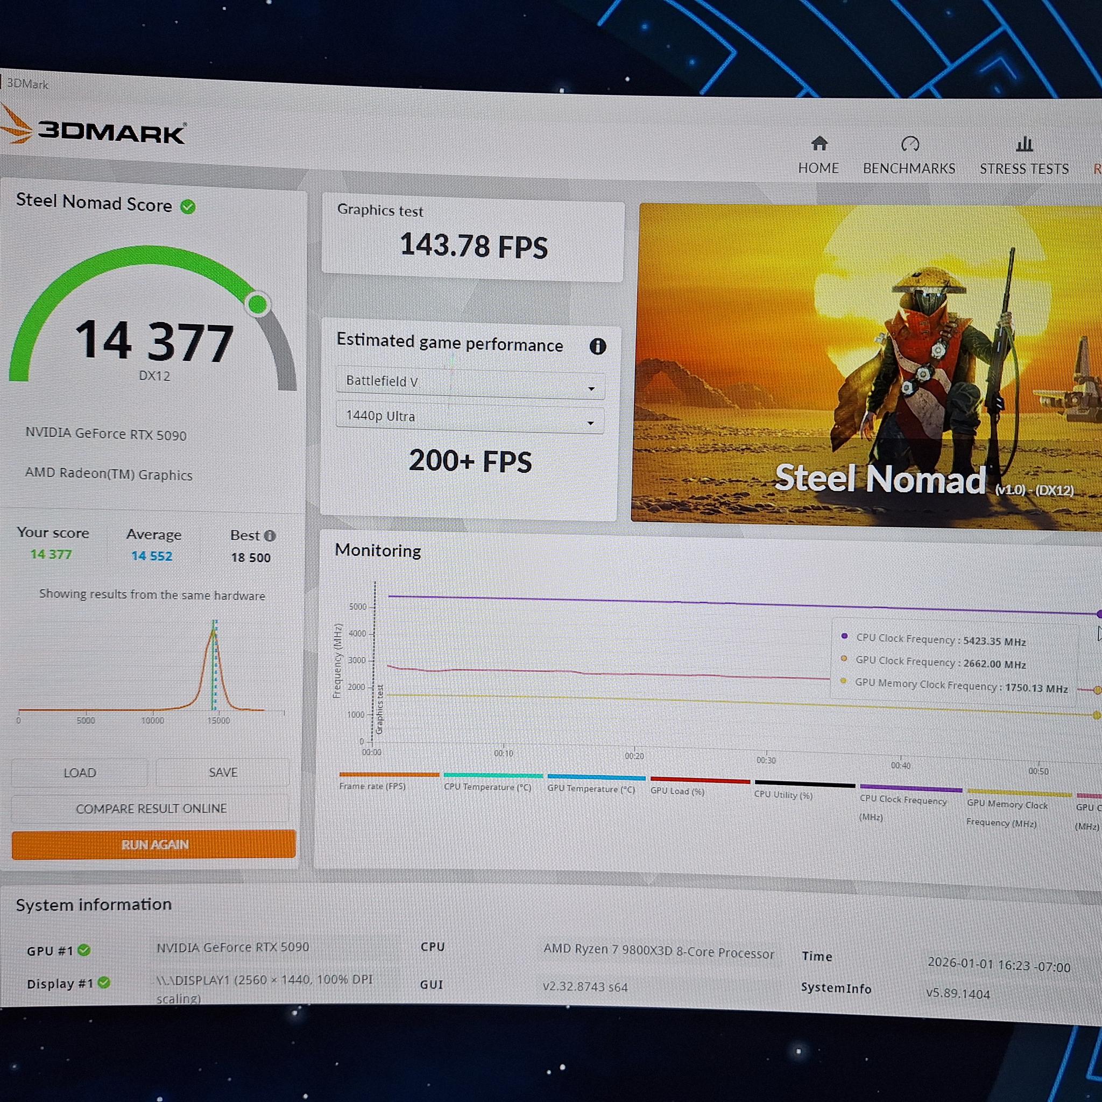
Task: Click the purple CPU clock line endpoint
Action: pos(1099,614)
